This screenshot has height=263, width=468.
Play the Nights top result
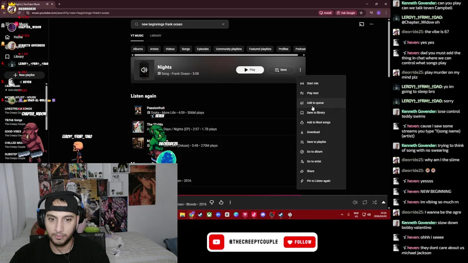tap(250, 70)
